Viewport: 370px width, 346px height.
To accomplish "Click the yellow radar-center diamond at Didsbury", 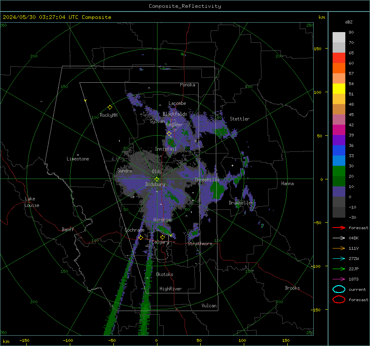I will 157,179.
